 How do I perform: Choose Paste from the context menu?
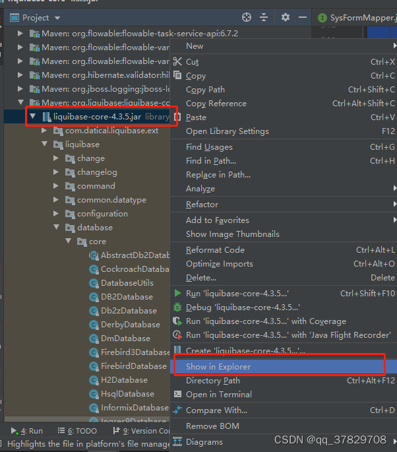click(x=284, y=117)
